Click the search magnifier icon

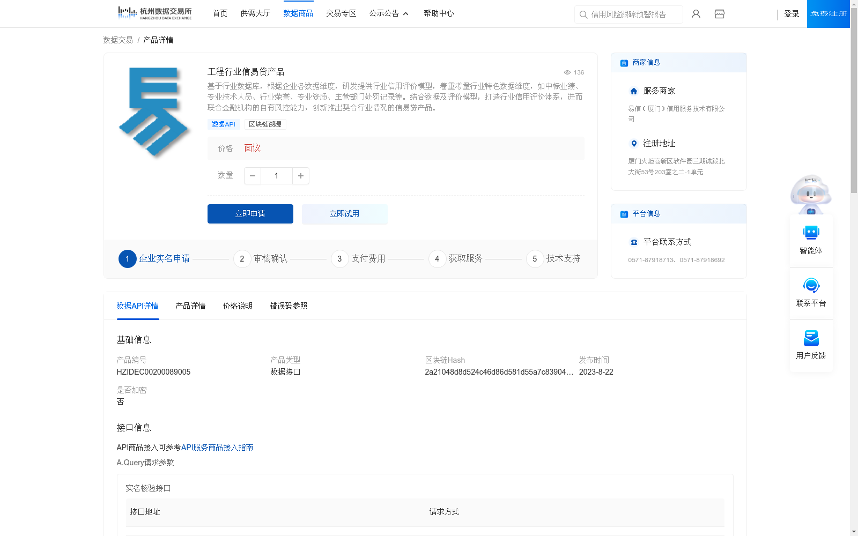[583, 14]
